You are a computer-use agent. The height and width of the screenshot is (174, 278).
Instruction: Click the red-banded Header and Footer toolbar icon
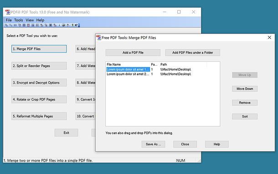[x=28, y=25]
